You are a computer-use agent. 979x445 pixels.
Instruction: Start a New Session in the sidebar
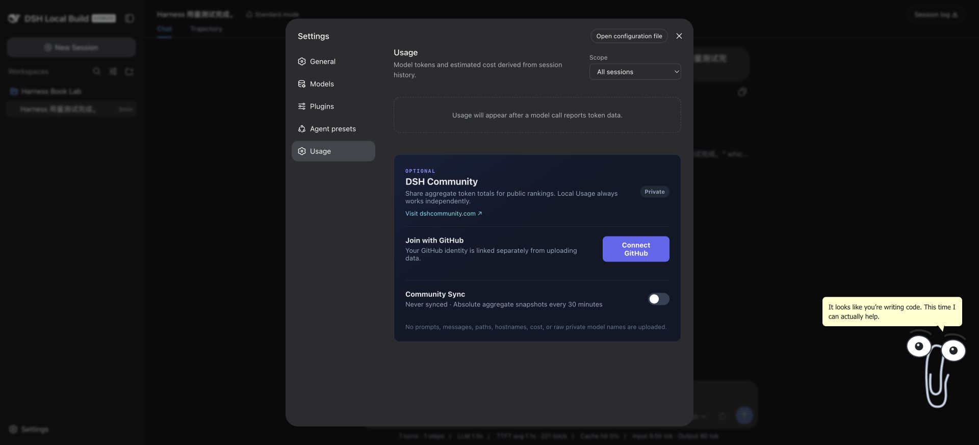71,47
